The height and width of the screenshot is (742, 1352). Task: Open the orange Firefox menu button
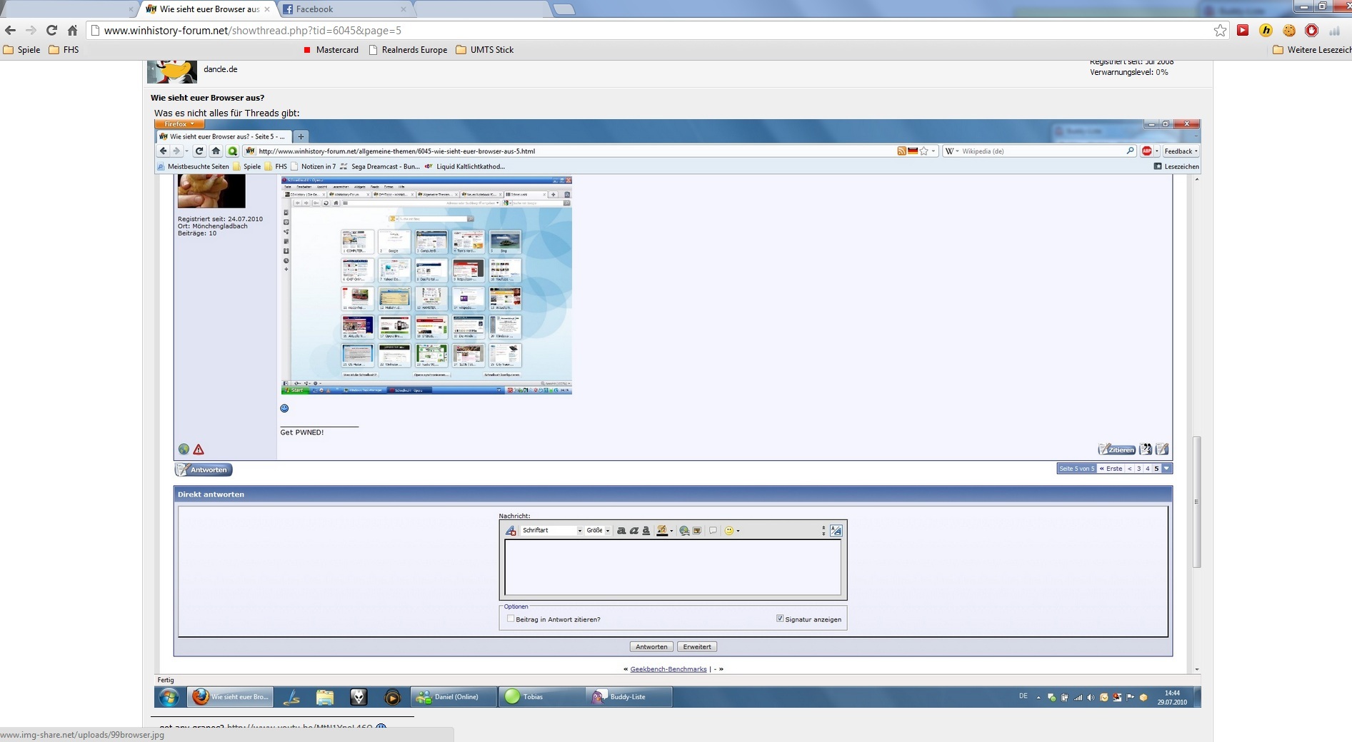pos(179,124)
